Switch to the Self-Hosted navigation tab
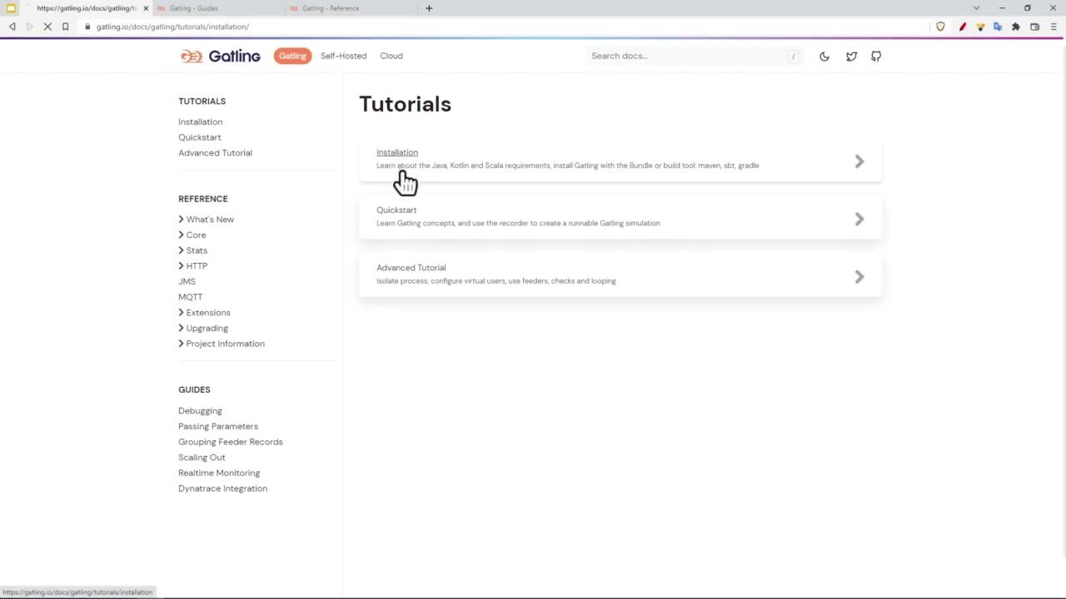Viewport: 1066px width, 599px height. coord(343,56)
